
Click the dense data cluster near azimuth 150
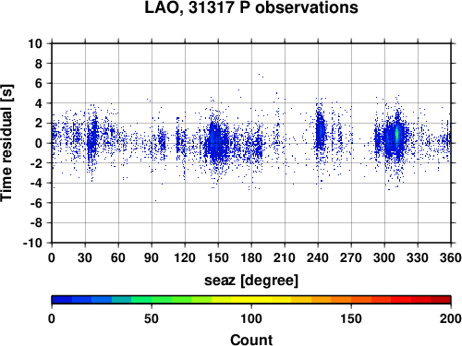click(217, 141)
